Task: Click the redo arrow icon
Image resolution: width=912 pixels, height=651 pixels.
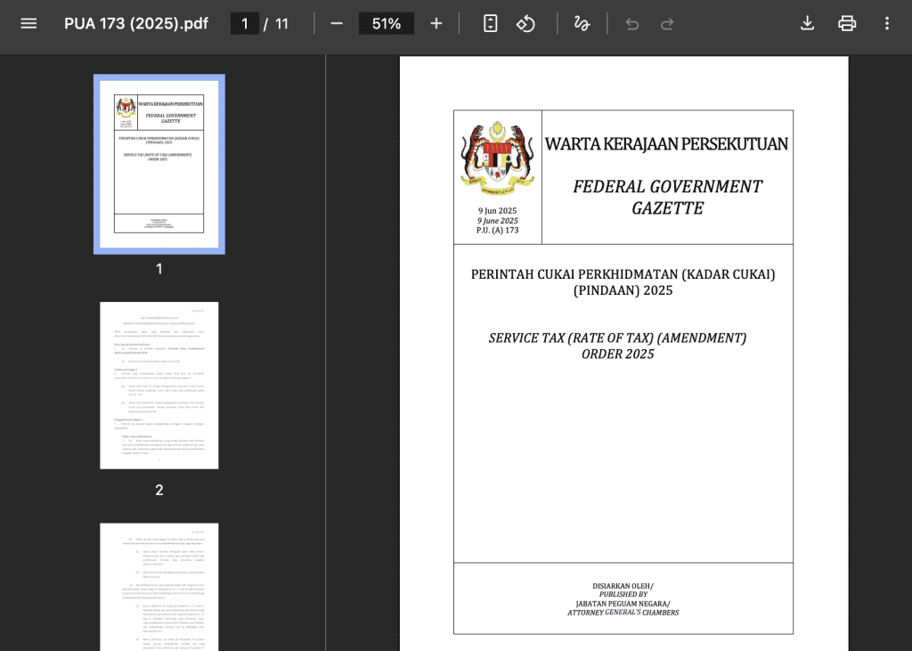Action: pos(667,23)
